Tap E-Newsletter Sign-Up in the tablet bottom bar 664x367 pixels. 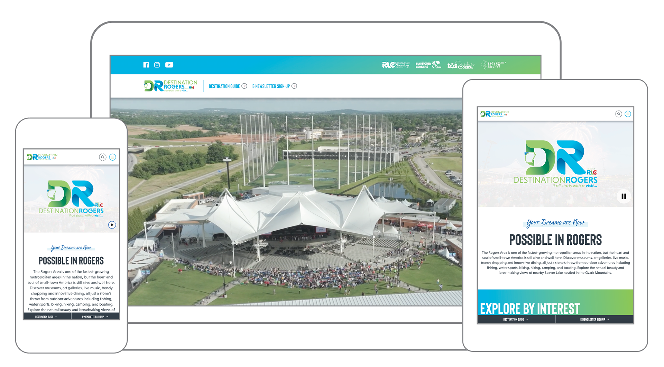[594, 319]
